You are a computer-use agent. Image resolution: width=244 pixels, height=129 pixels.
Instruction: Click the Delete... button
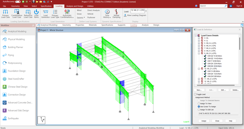235,90
